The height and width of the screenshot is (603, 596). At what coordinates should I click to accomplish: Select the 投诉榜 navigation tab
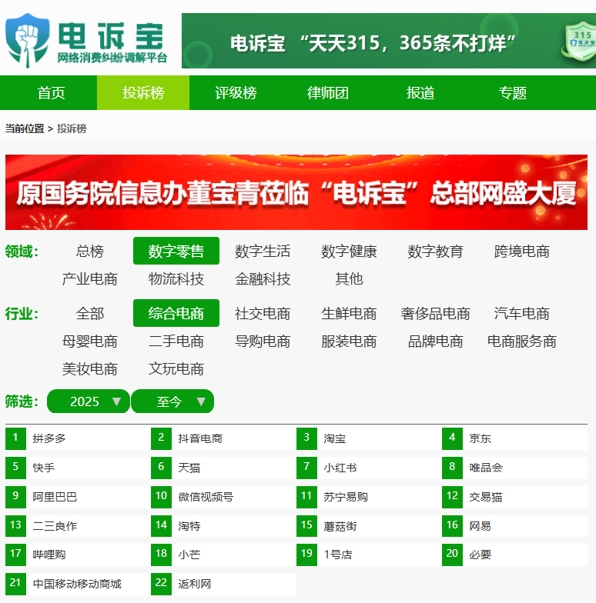pyautogui.click(x=143, y=92)
